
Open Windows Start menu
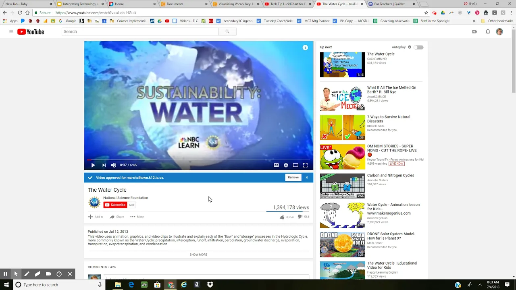(x=6, y=285)
